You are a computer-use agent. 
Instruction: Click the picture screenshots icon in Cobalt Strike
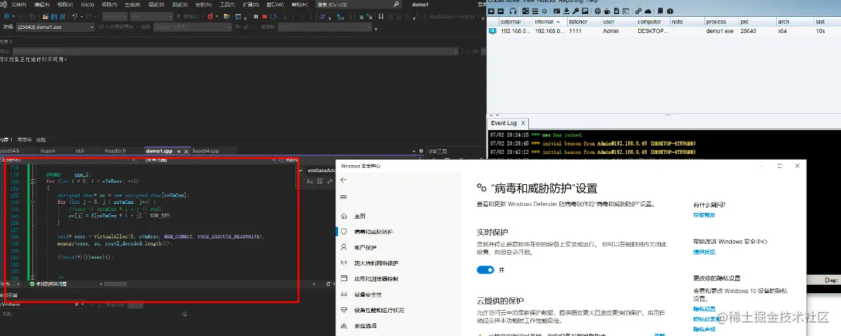[x=585, y=11]
